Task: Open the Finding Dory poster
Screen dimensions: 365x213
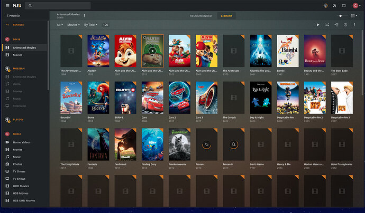Action: [152, 144]
